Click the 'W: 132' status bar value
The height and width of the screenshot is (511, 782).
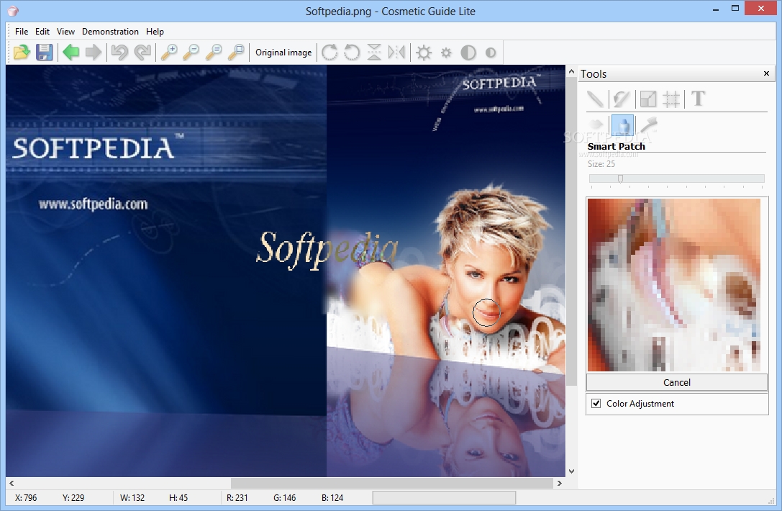tap(132, 497)
